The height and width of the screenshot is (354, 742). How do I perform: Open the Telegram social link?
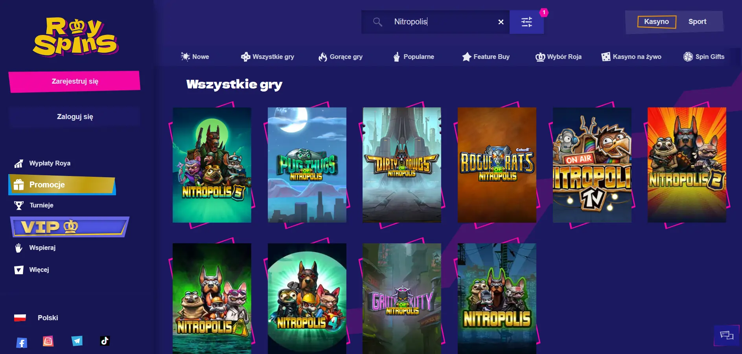point(77,341)
